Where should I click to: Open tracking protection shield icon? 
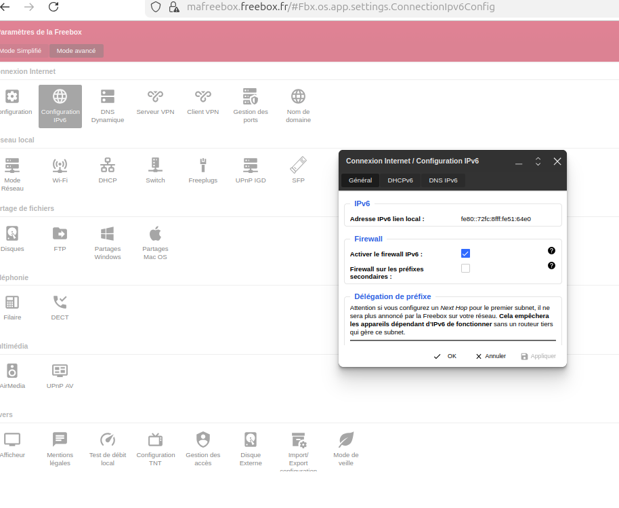click(156, 7)
